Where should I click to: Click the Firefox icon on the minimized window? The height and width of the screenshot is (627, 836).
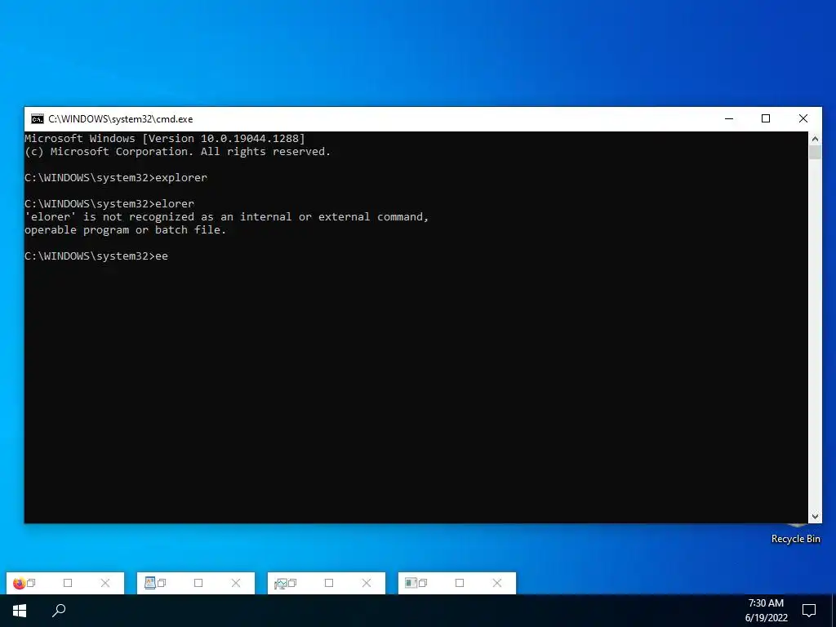tap(20, 583)
